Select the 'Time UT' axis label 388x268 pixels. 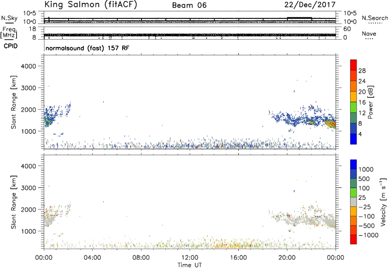coord(190,265)
